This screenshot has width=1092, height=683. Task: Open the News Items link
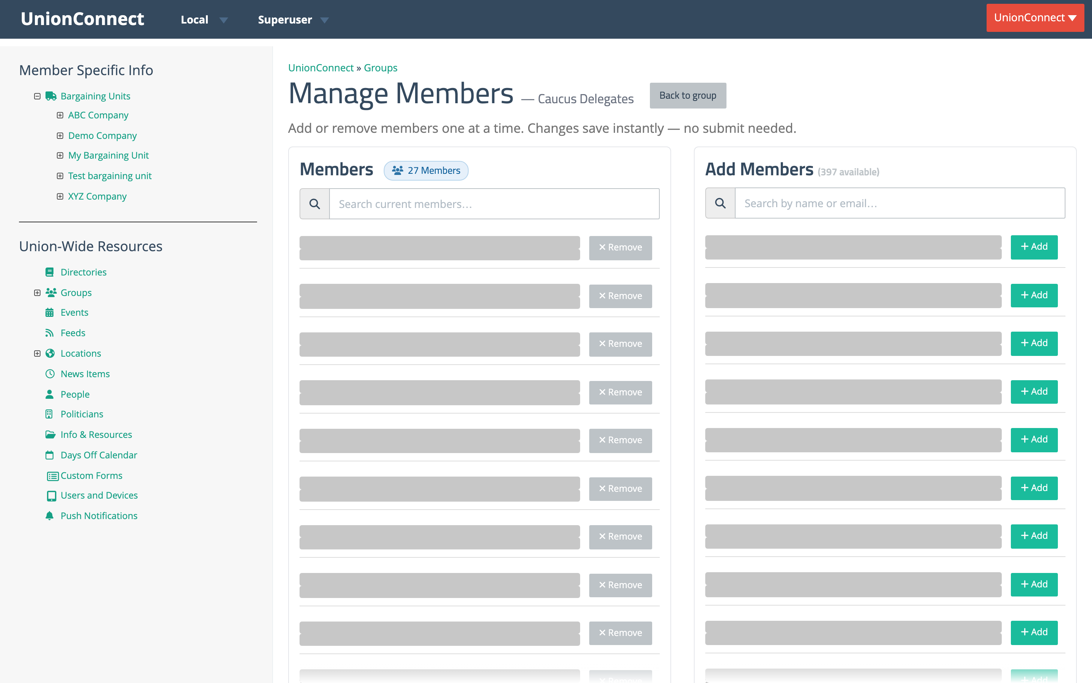pos(85,374)
